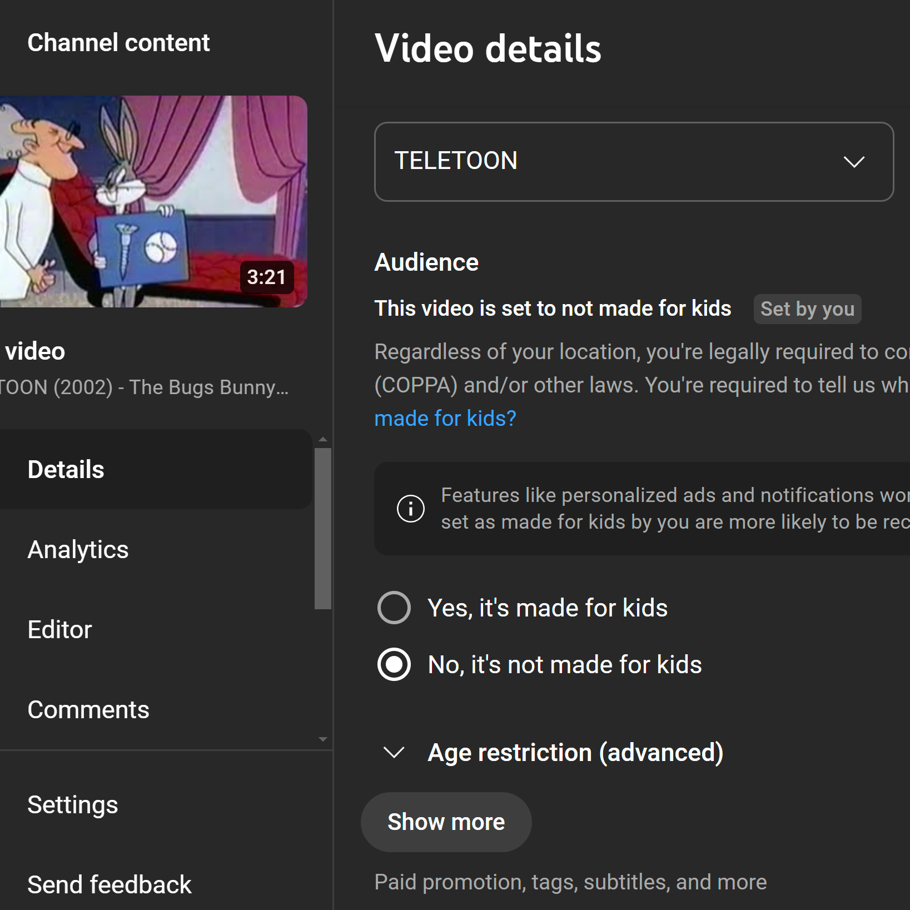Select "Yes, it's made for kids"

(394, 608)
